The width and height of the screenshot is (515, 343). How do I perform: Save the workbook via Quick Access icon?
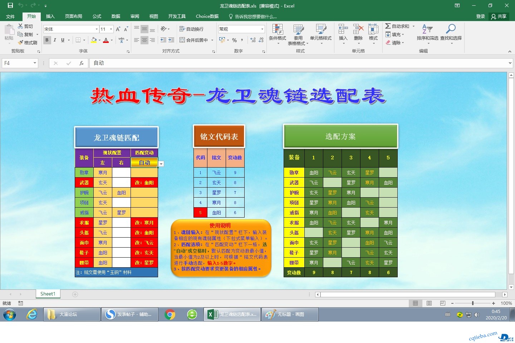10,5
